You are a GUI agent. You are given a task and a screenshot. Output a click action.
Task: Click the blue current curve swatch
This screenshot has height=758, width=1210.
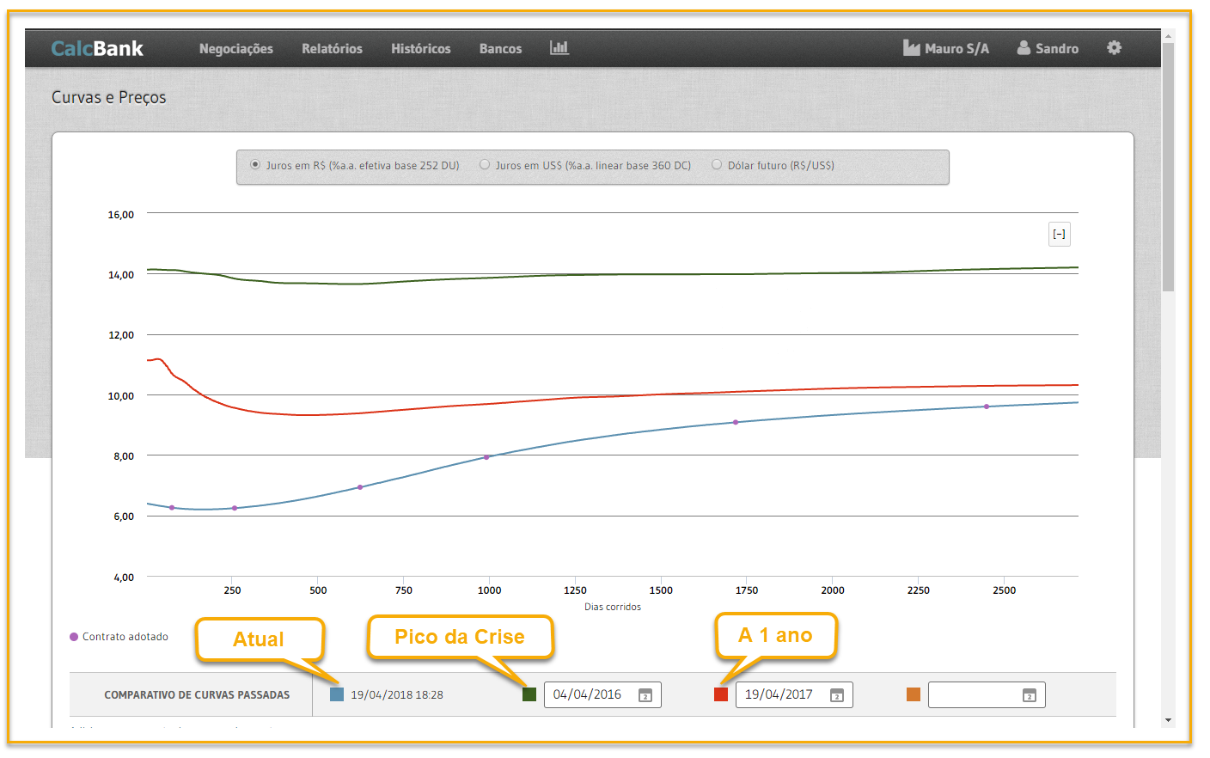tap(337, 694)
